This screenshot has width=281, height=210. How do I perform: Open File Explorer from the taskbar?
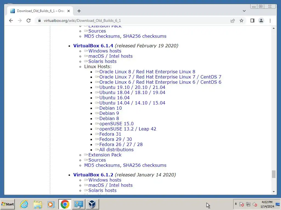(38, 204)
